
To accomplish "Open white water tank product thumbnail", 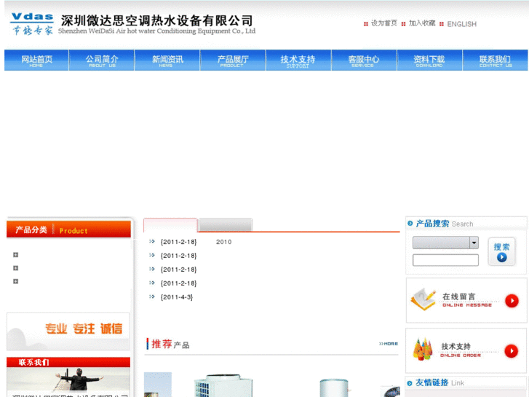I will pyautogui.click(x=334, y=388).
